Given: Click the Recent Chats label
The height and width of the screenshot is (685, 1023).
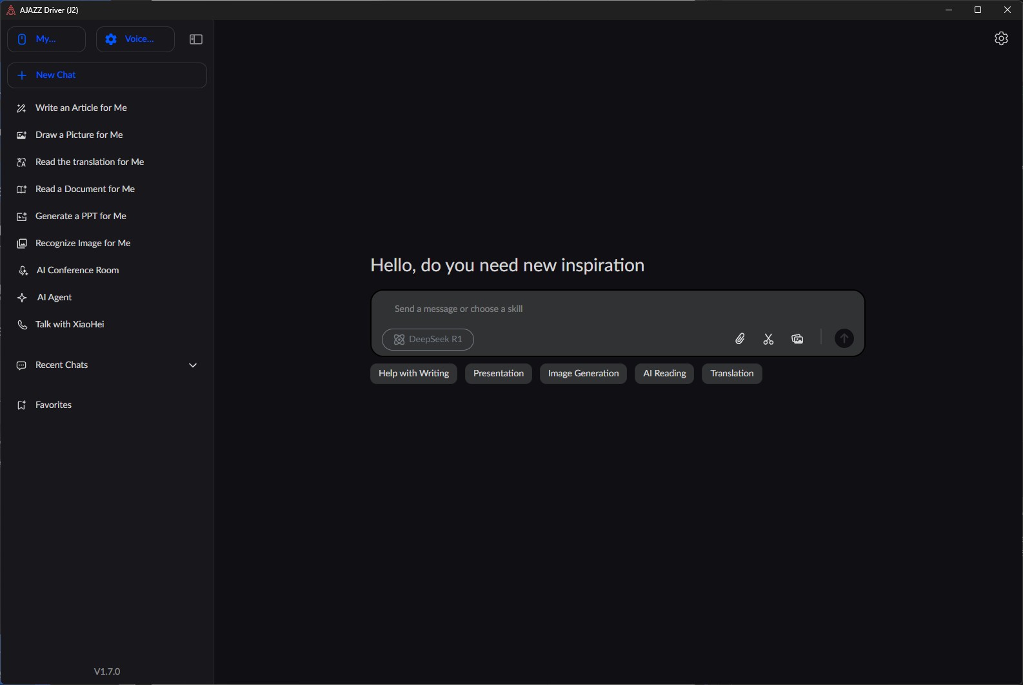Looking at the screenshot, I should click(x=62, y=365).
